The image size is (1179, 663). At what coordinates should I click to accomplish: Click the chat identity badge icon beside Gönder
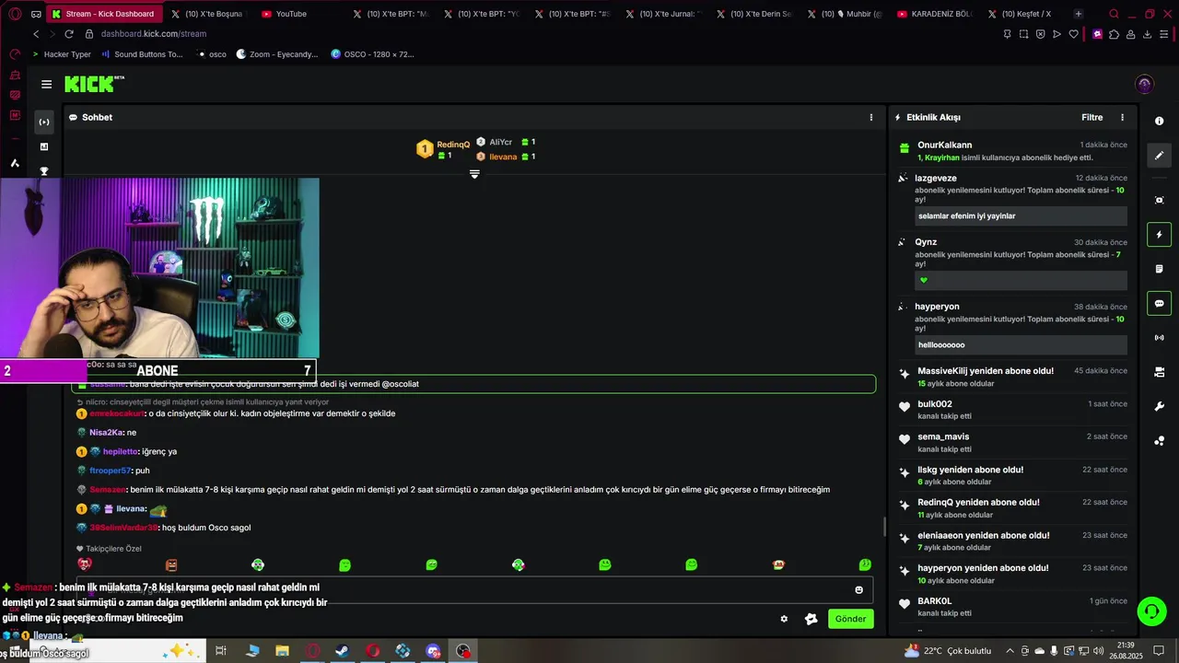click(x=811, y=619)
